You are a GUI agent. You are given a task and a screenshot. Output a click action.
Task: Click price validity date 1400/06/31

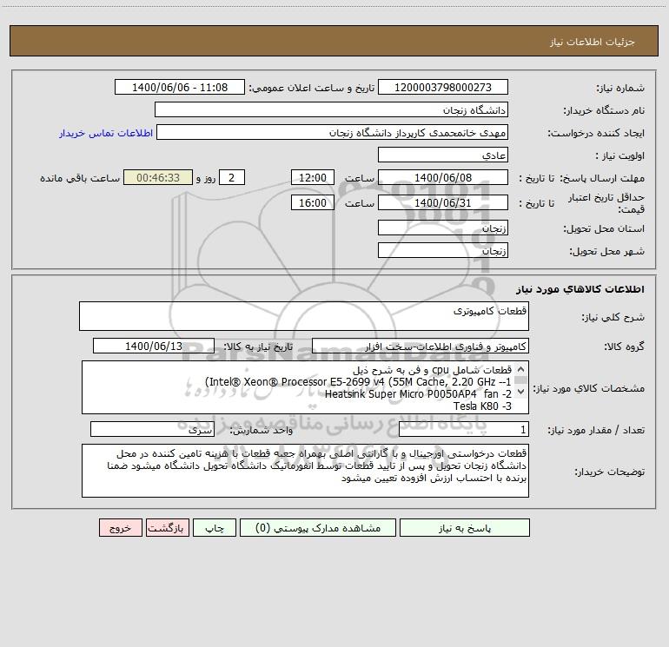pos(443,202)
